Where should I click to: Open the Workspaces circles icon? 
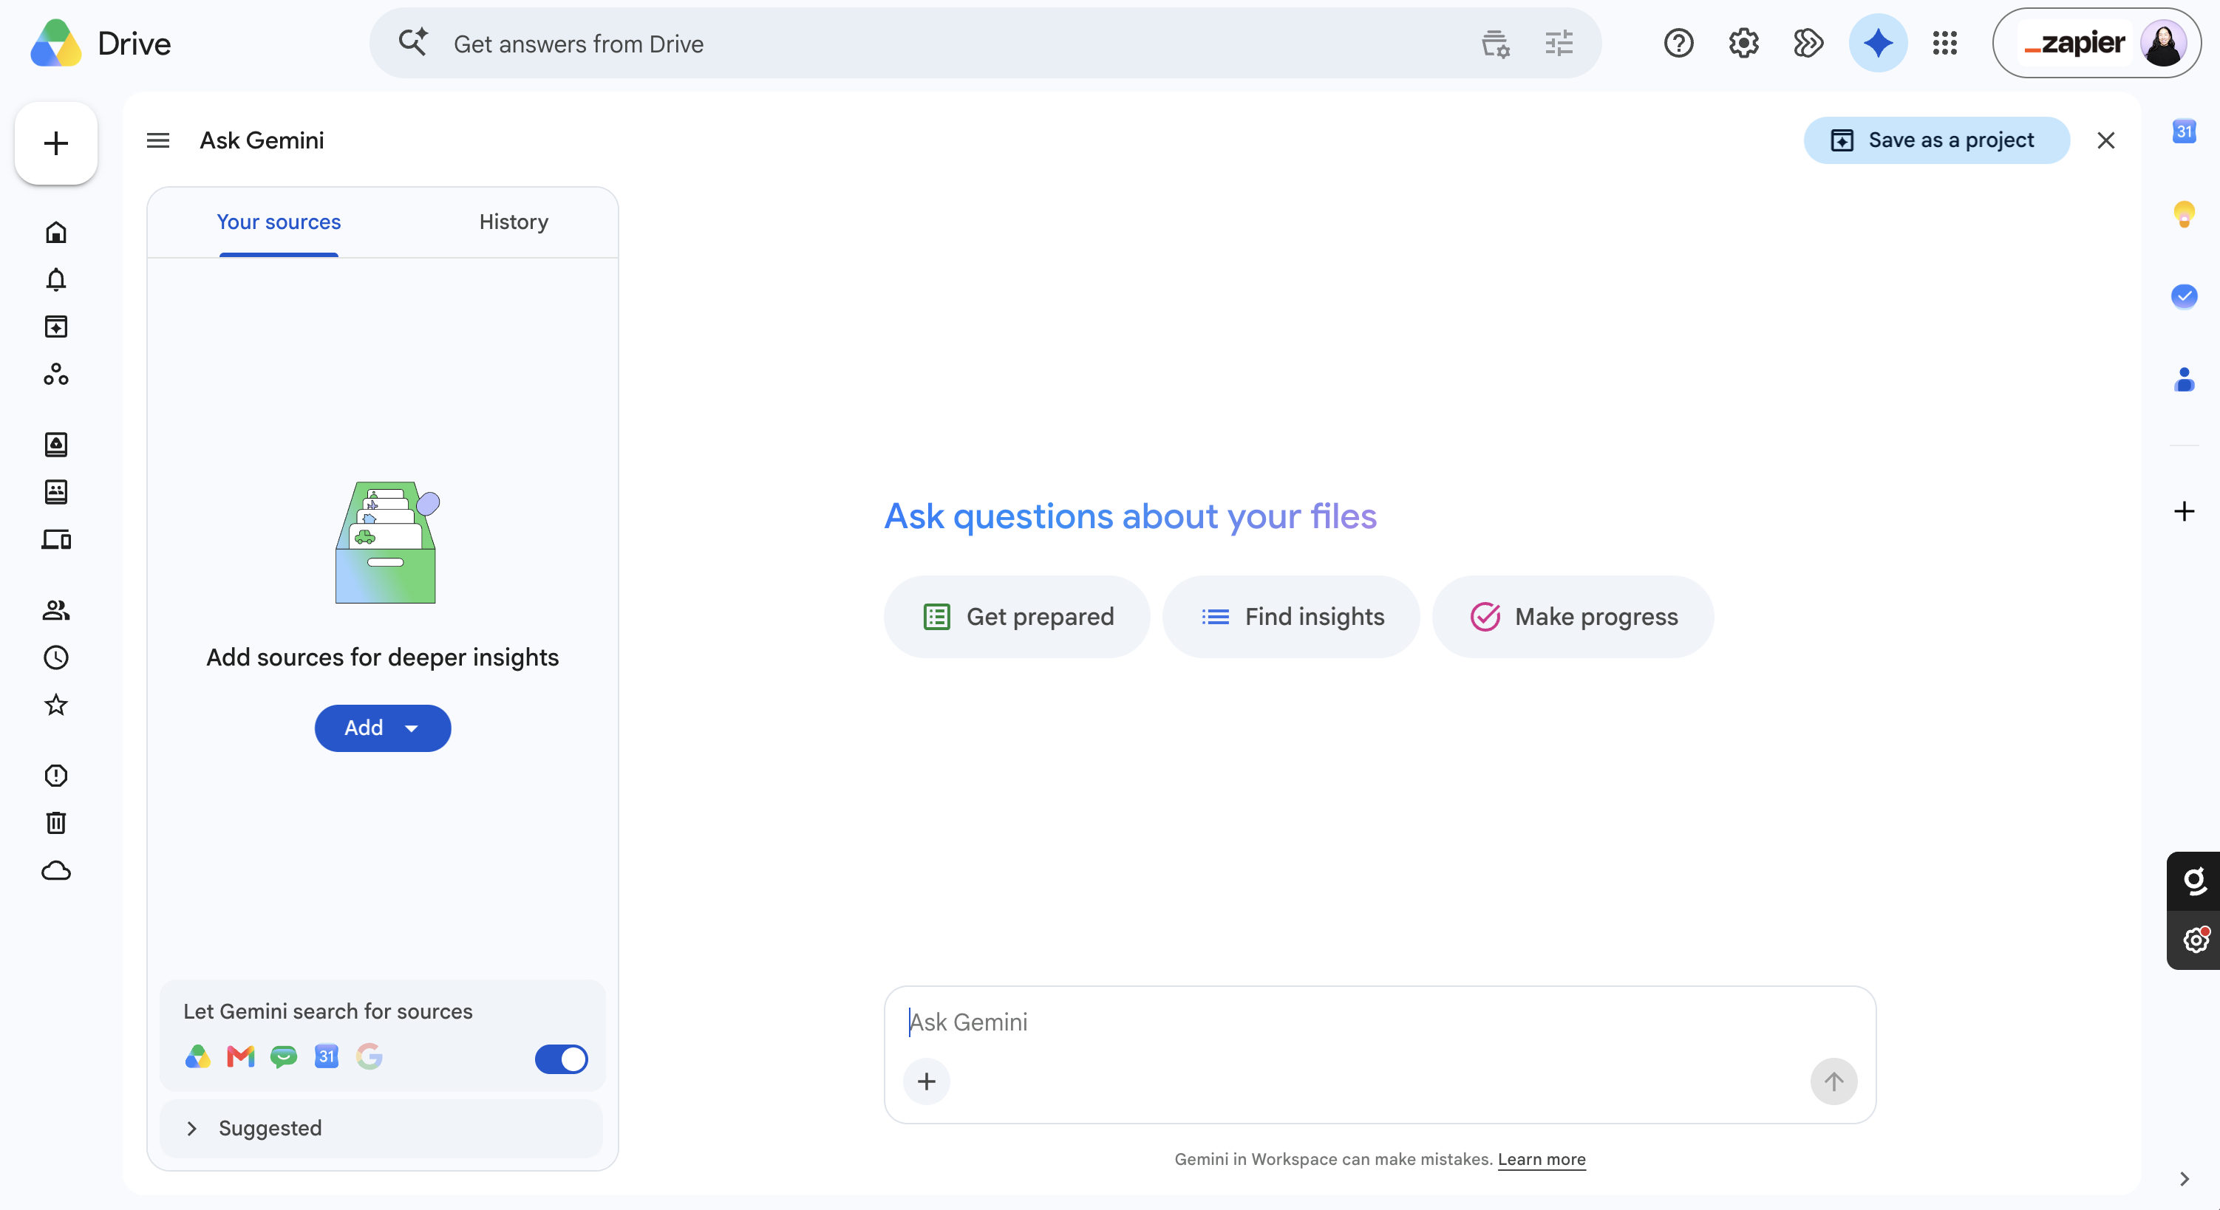56,374
